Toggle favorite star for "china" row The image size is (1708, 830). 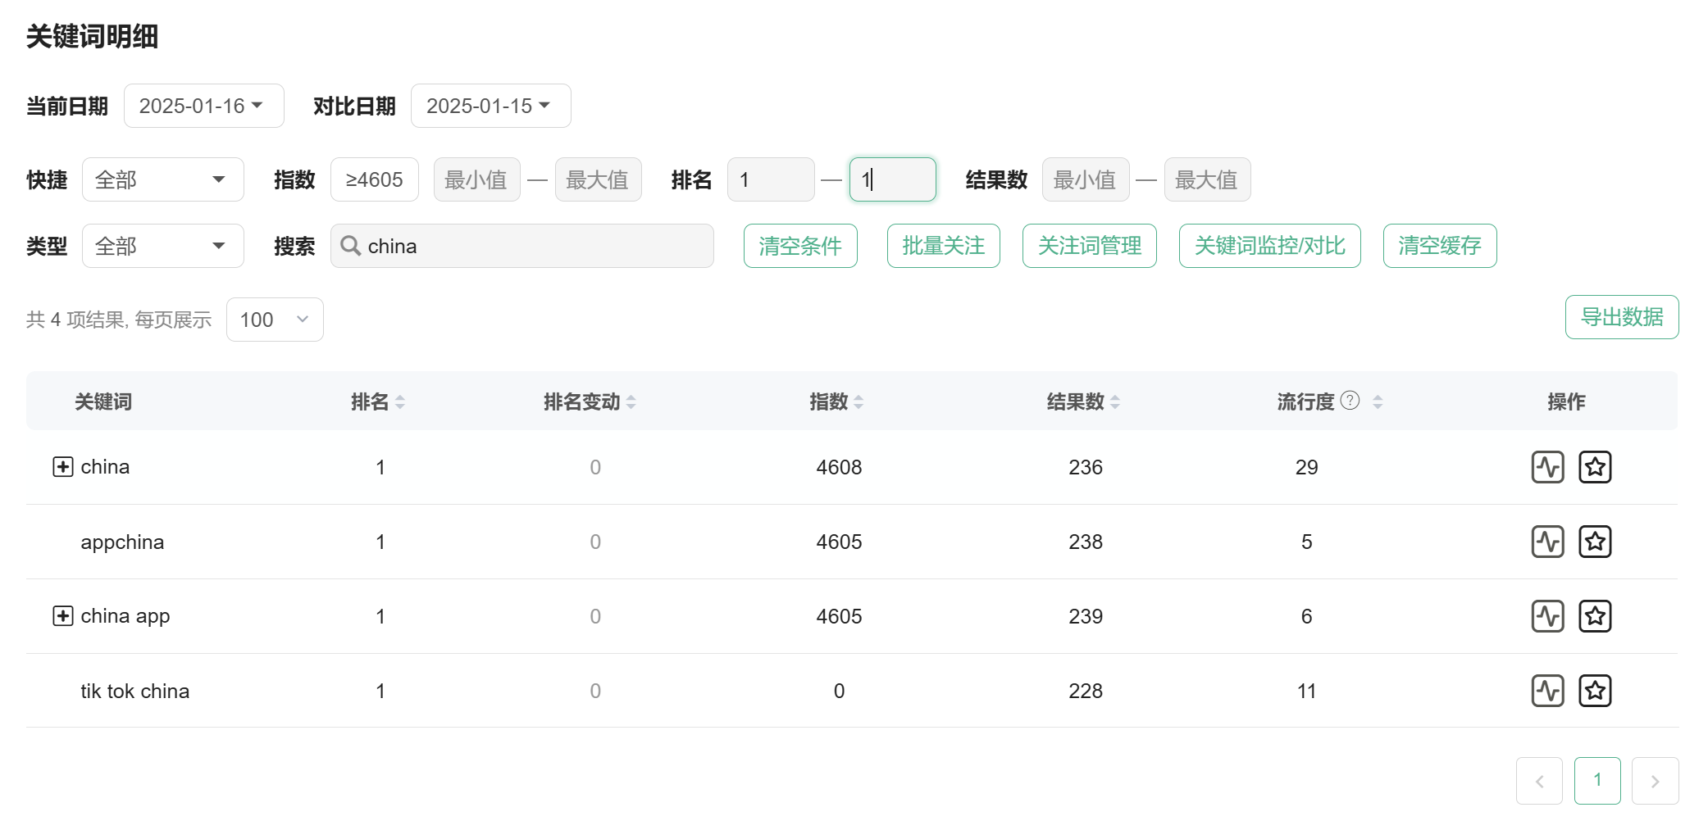(x=1595, y=466)
